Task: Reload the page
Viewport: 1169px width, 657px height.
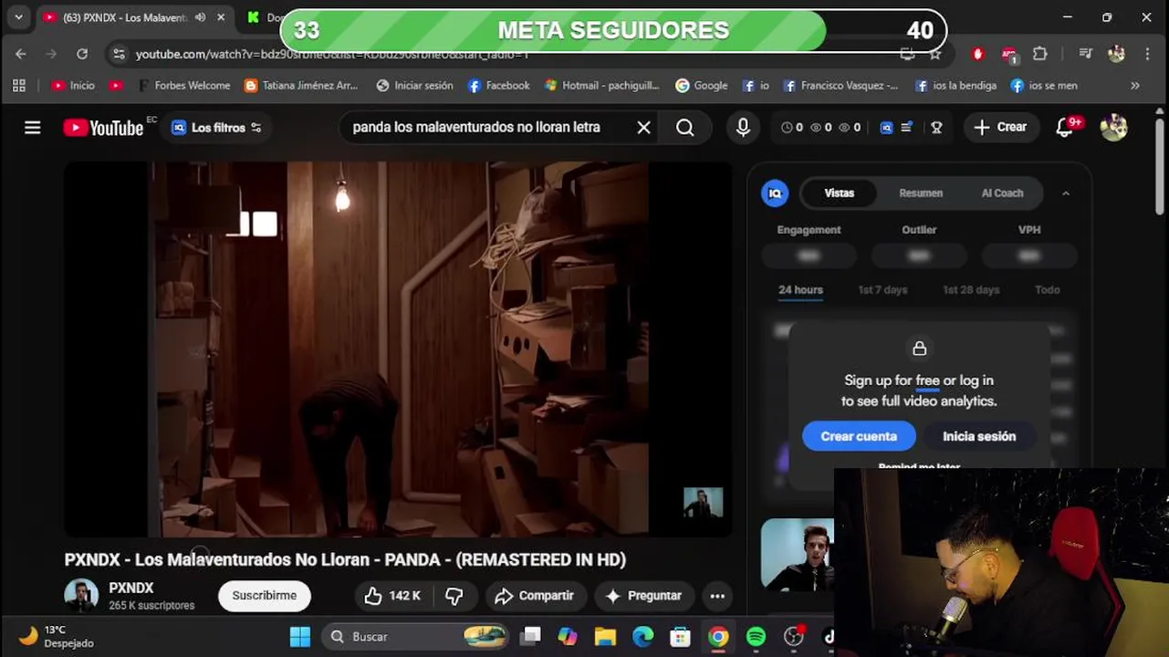Action: tap(82, 54)
